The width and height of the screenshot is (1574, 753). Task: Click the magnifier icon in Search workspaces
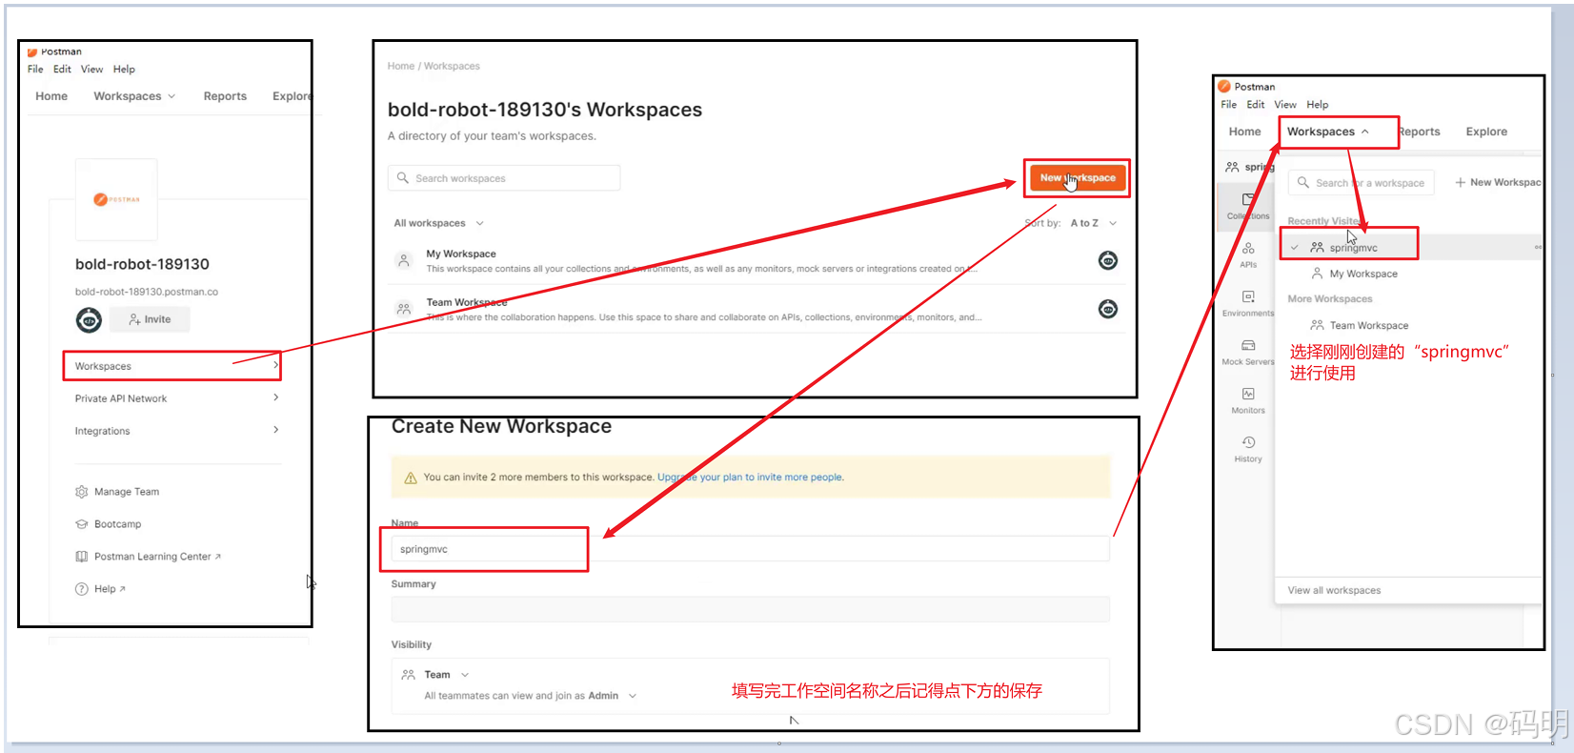[403, 178]
